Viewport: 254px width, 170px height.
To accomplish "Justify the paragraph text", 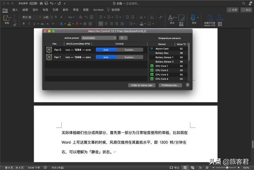I will 117,24.
